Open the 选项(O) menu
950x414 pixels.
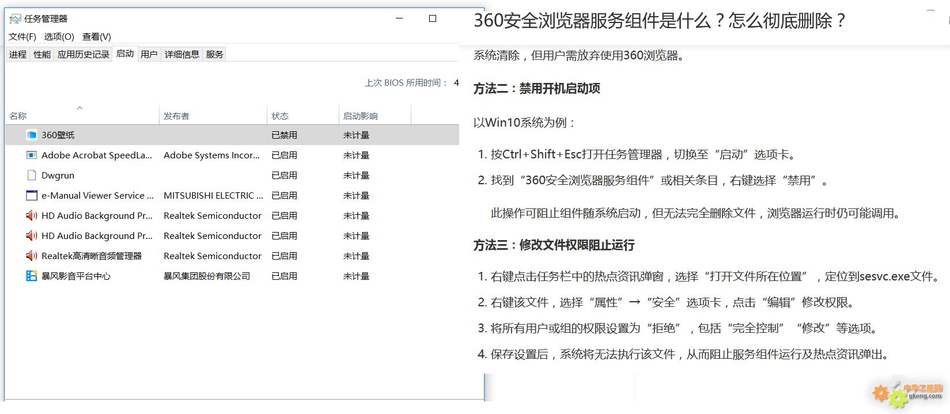click(59, 37)
